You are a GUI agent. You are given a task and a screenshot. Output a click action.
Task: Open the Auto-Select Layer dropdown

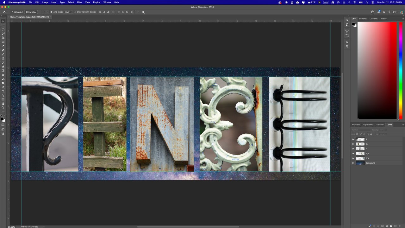pyautogui.click(x=68, y=12)
